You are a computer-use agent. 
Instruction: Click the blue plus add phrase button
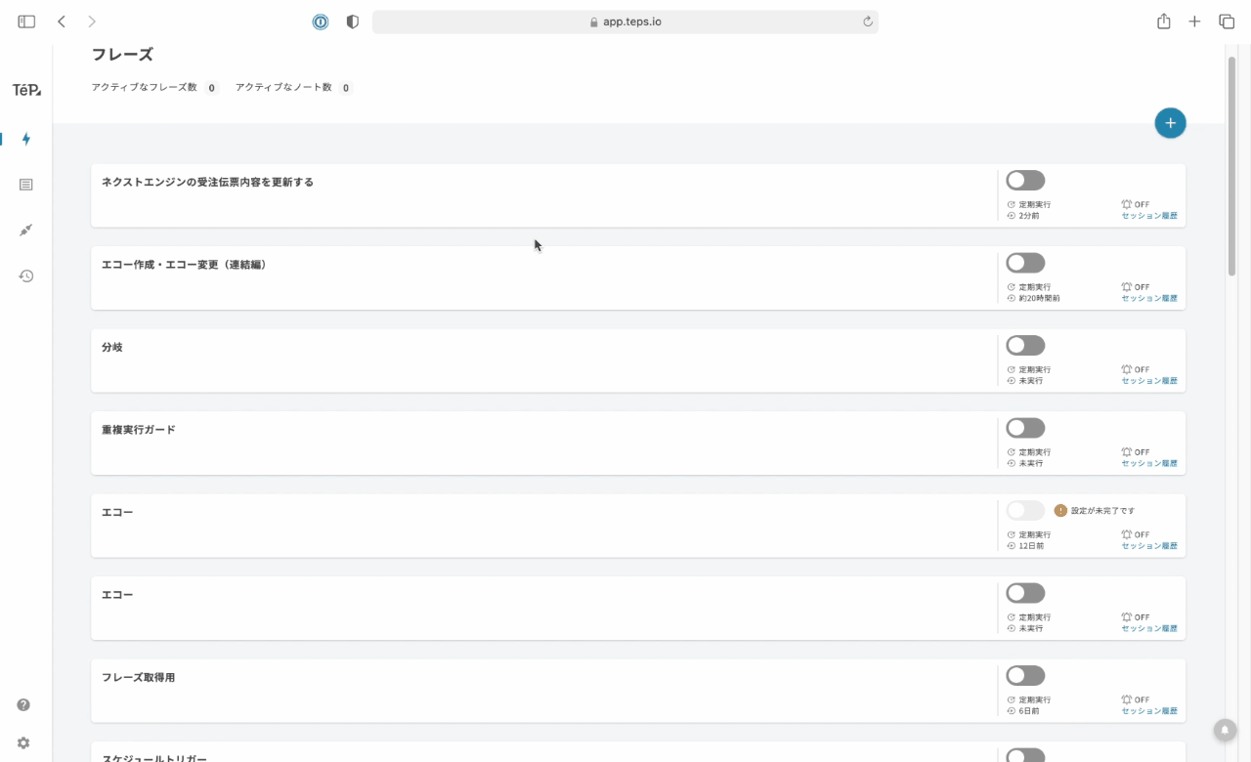pyautogui.click(x=1170, y=123)
